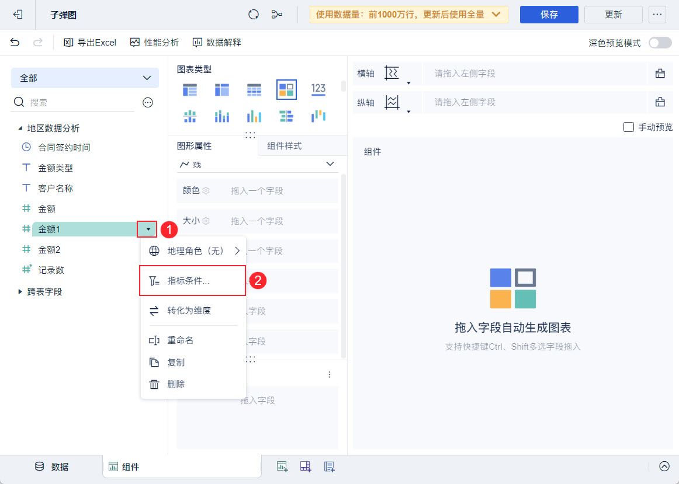Click the 更新 button
Screen dimensions: 679x484
coord(613,15)
